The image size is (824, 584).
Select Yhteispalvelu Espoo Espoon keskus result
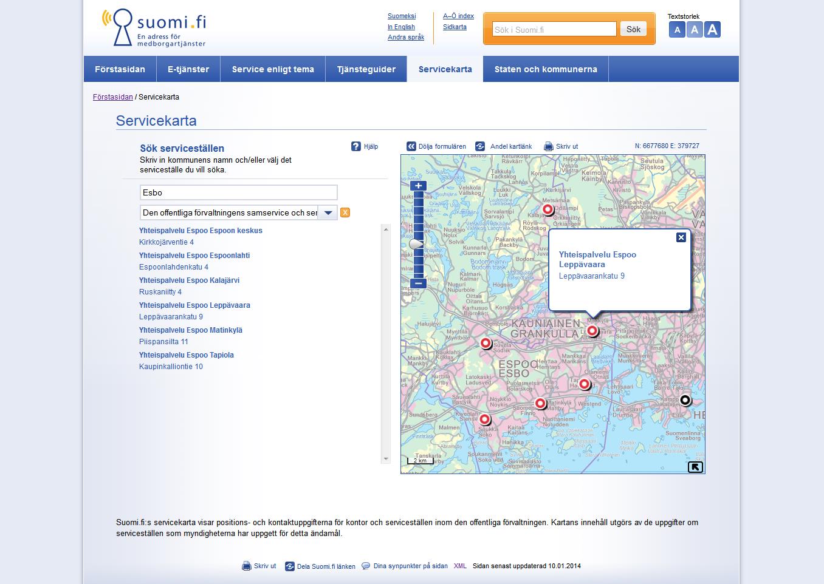tap(201, 231)
